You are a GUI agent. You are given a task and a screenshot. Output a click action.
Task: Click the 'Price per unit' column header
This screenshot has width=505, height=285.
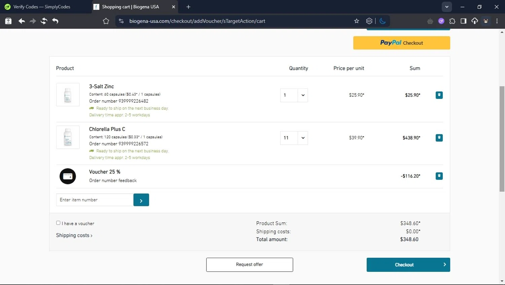coord(349,68)
